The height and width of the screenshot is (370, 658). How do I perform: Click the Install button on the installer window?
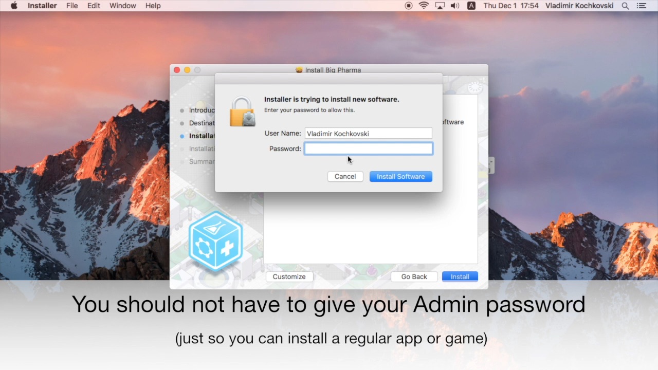click(x=460, y=276)
